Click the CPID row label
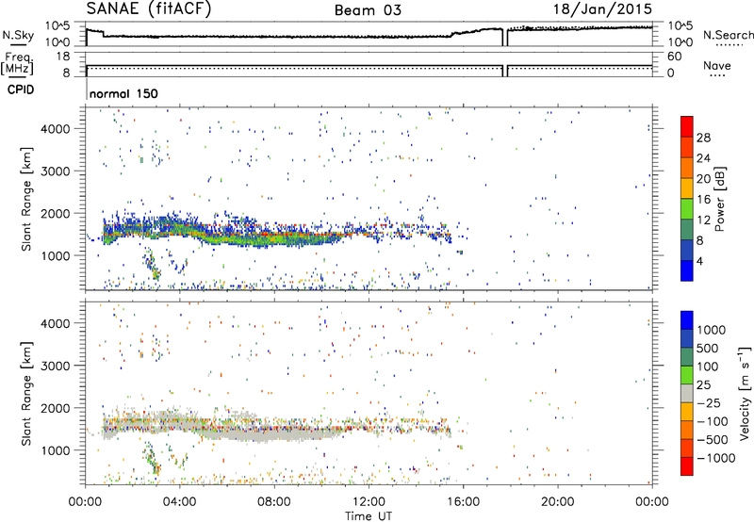 pos(21,90)
